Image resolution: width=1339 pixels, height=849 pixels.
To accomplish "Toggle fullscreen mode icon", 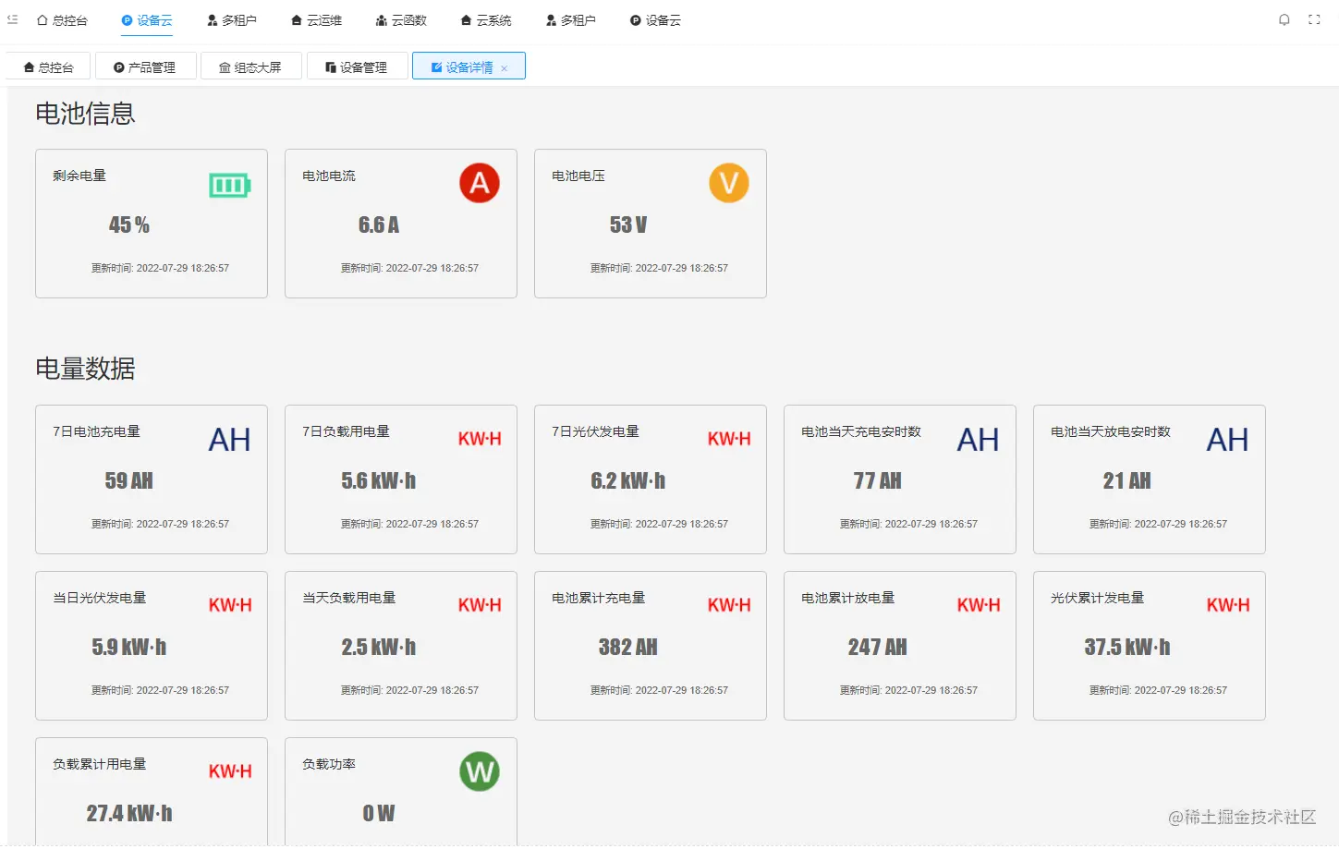I will coord(1314,19).
